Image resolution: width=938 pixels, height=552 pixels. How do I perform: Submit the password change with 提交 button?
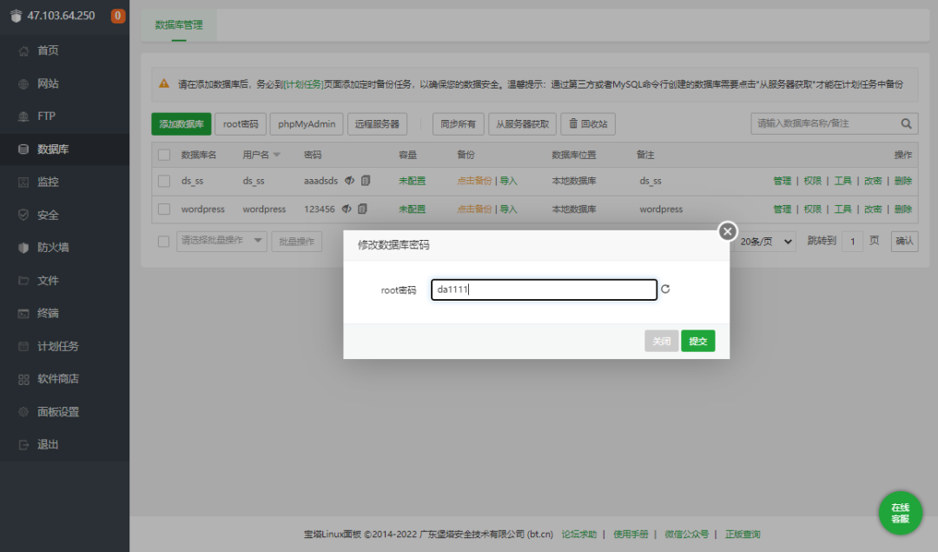coord(698,341)
